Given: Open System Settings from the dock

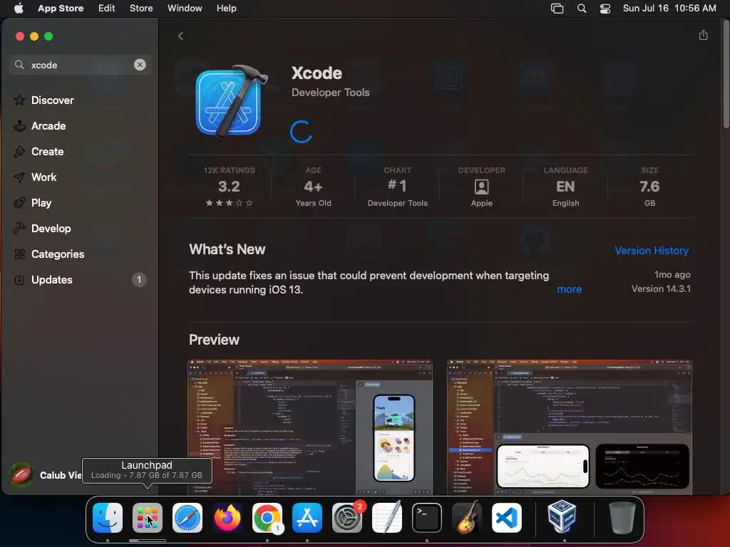Looking at the screenshot, I should click(347, 518).
